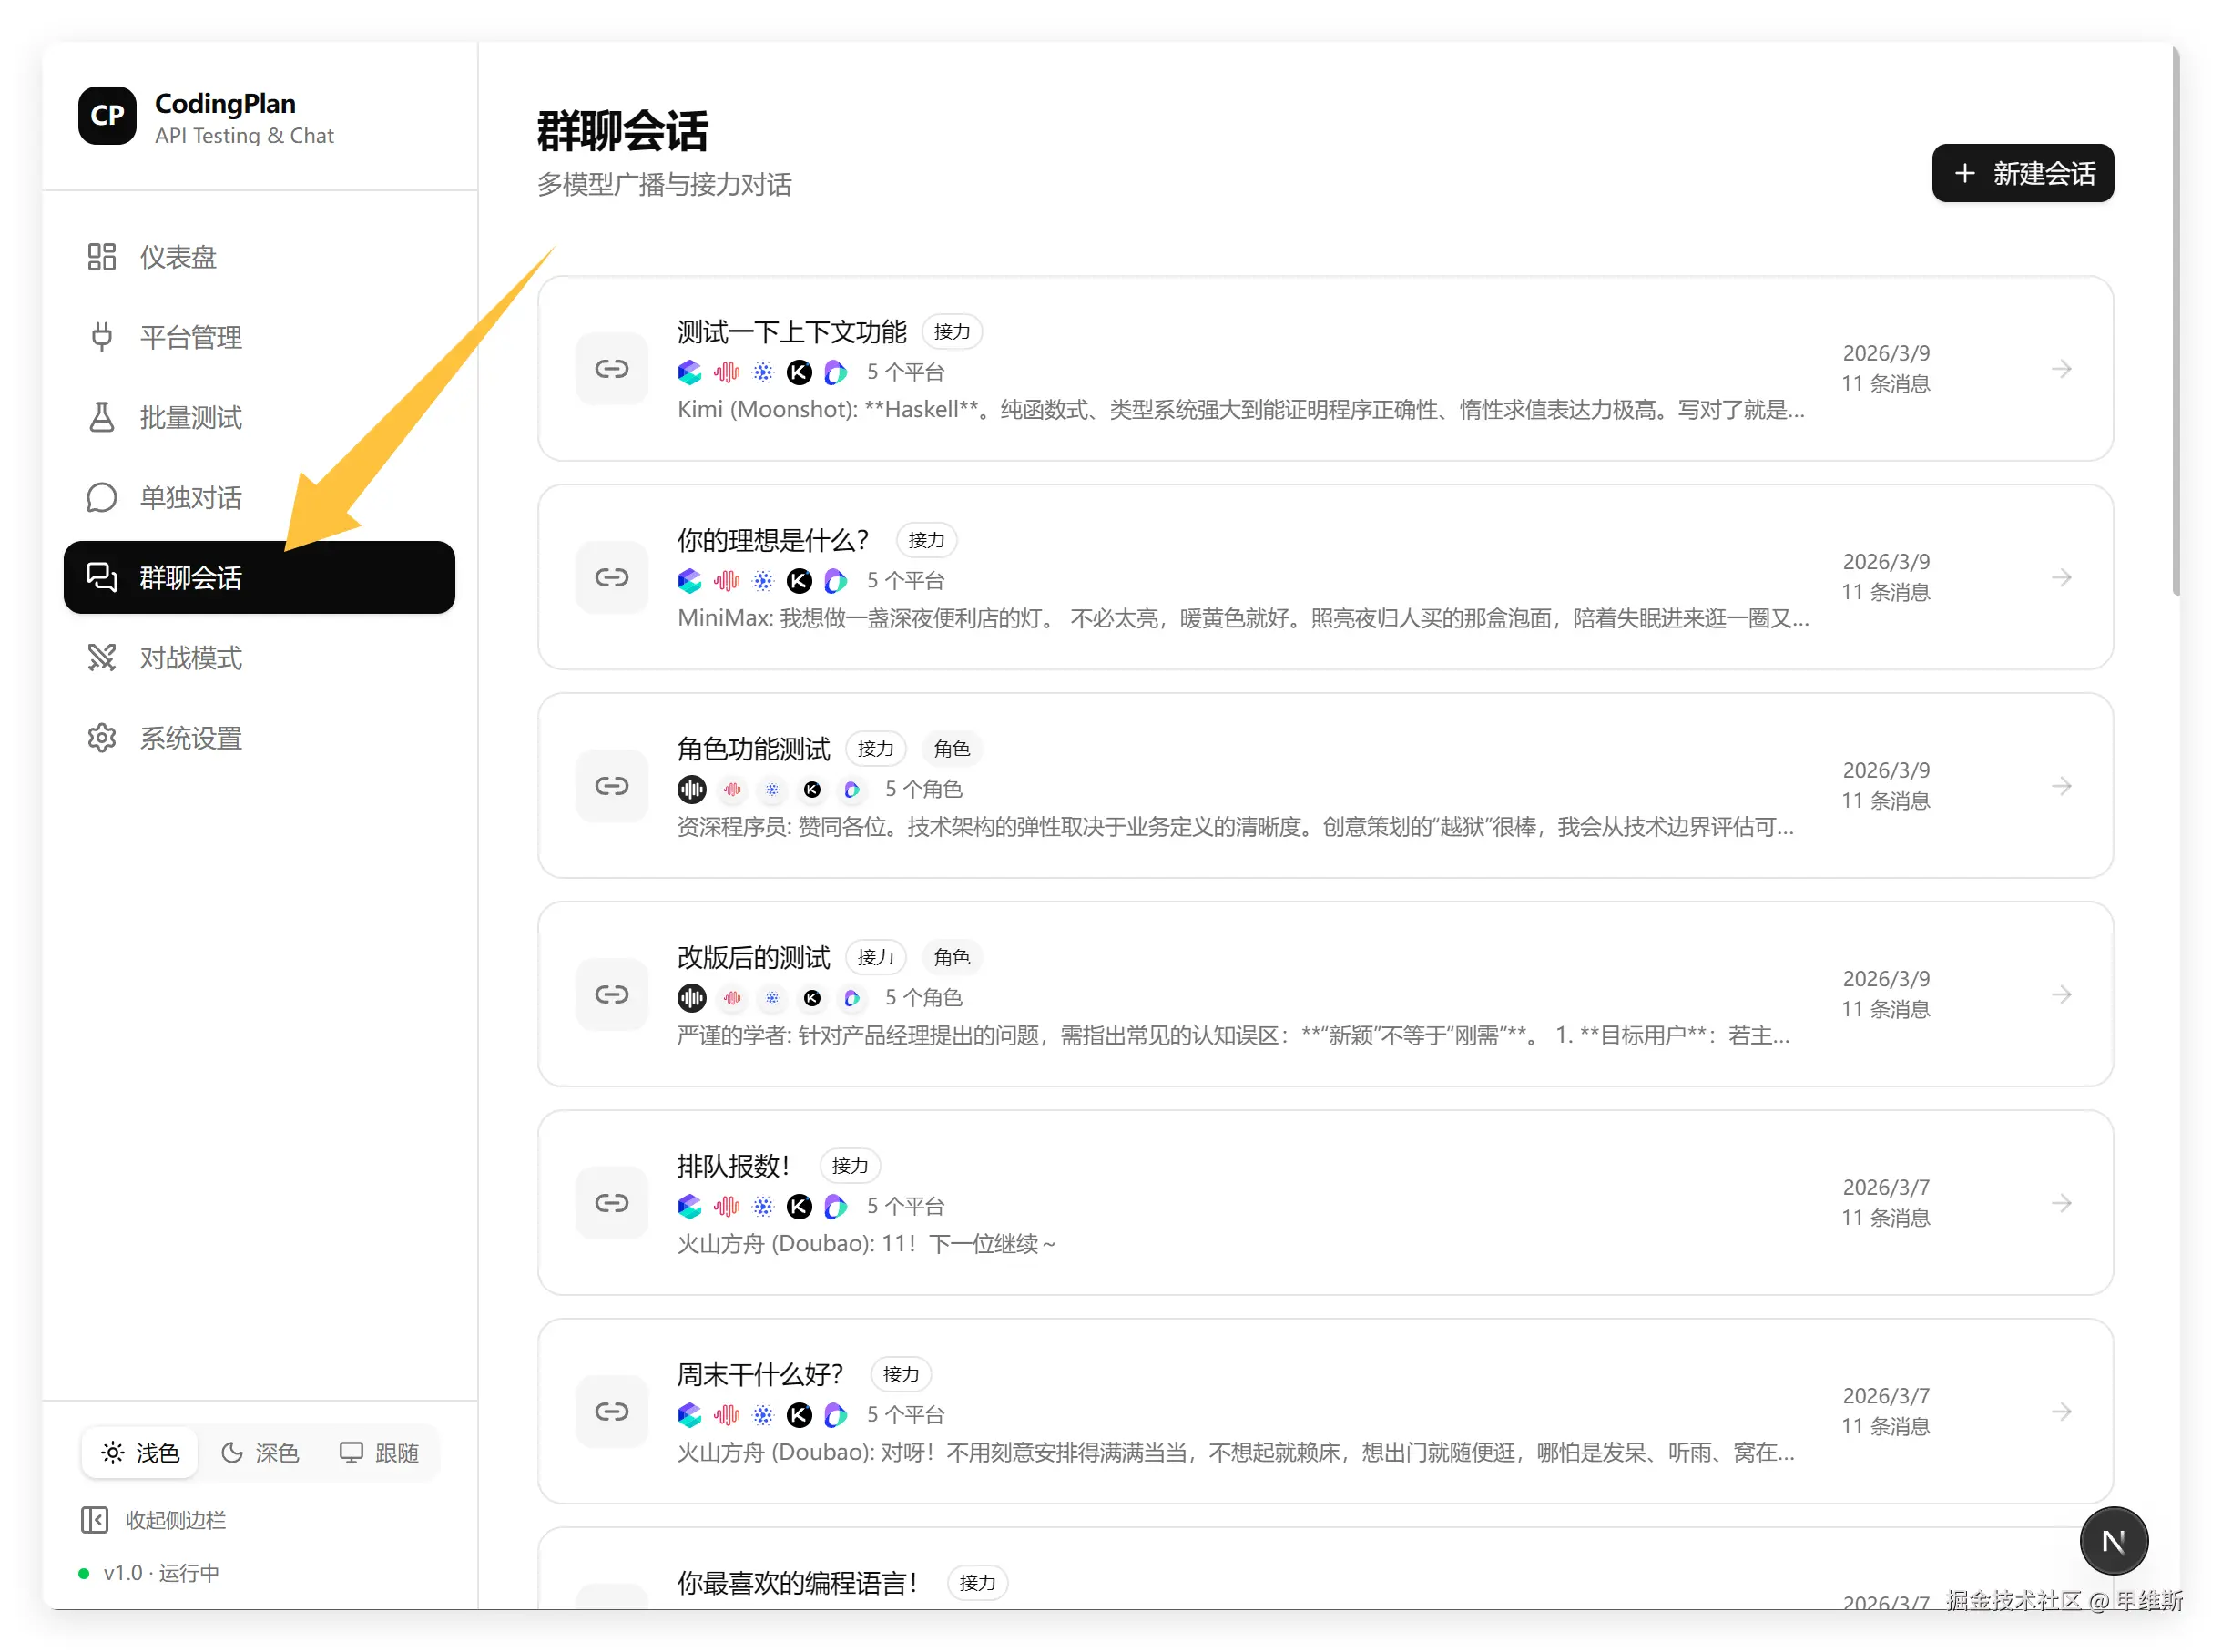Collapse sidebar with 收起侧边栏
Image resolution: width=2222 pixels, height=1652 pixels.
point(154,1521)
